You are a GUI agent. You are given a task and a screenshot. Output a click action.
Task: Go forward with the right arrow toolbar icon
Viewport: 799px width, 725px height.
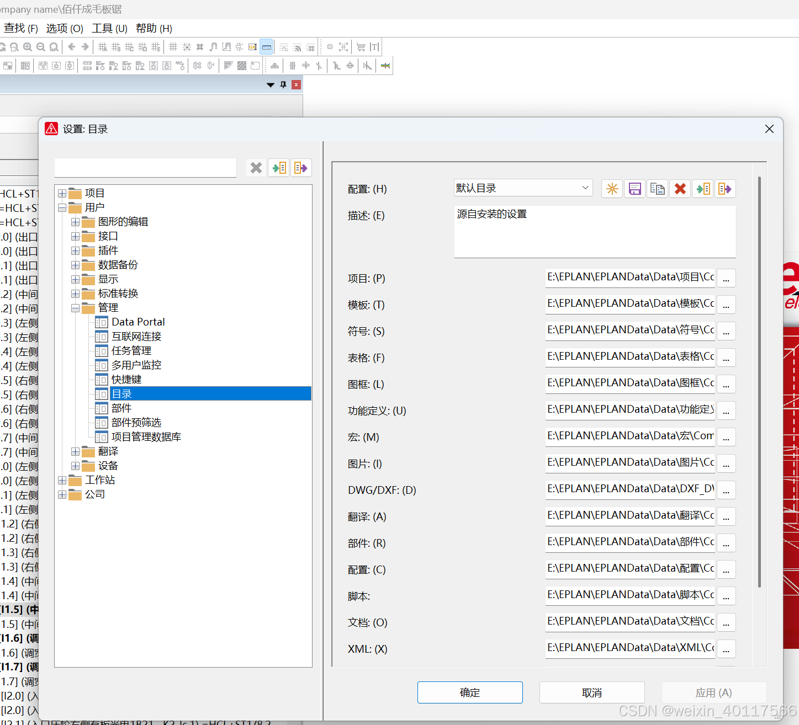[85, 47]
